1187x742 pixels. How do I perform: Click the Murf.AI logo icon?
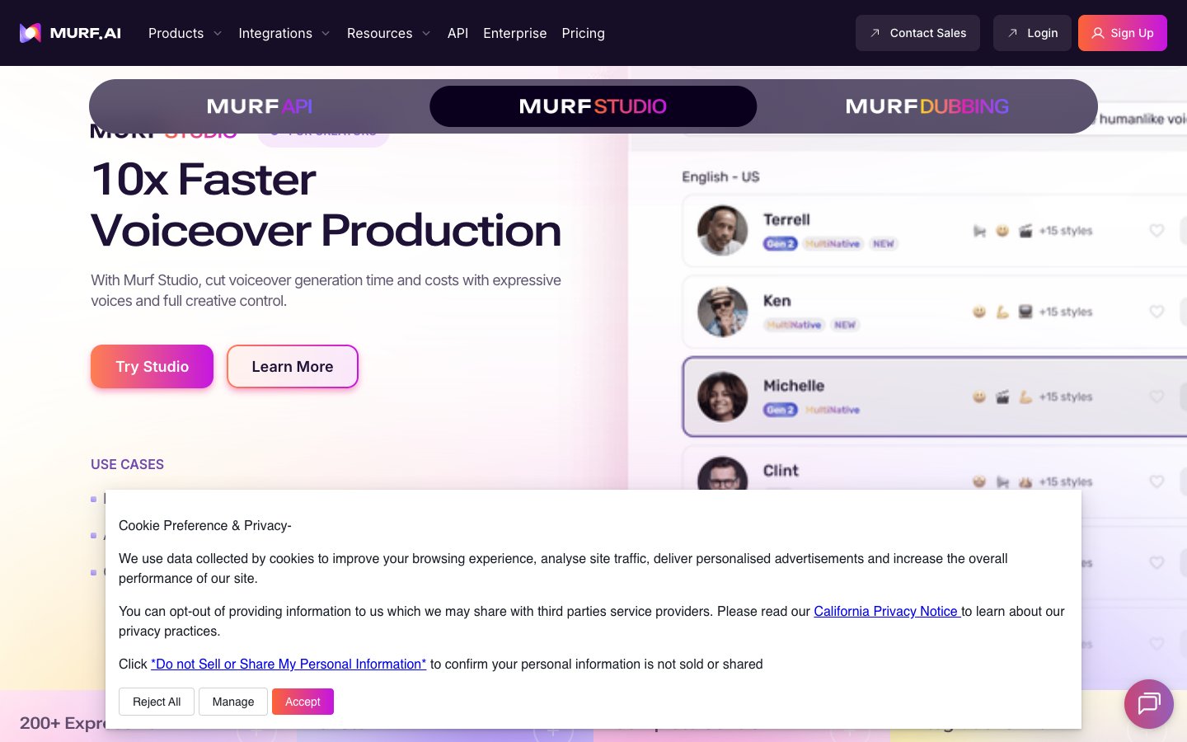30,33
